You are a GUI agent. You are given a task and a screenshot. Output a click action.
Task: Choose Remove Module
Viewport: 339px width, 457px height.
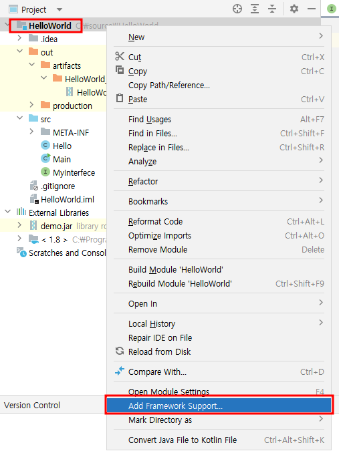click(x=219, y=249)
